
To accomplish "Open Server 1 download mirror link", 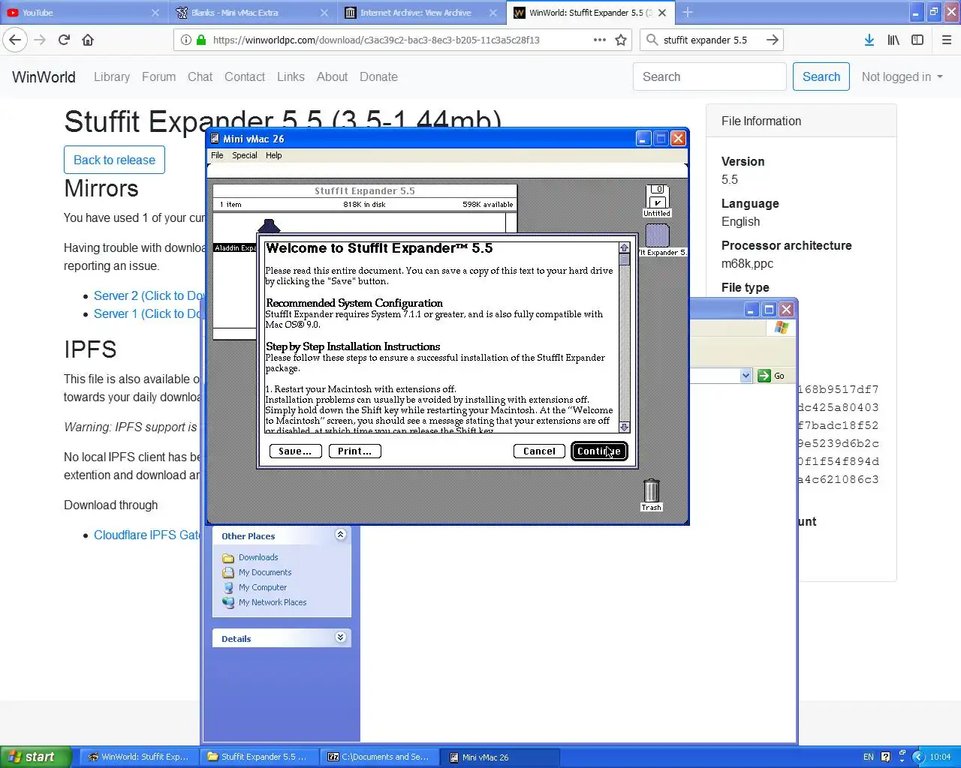I will 148,313.
